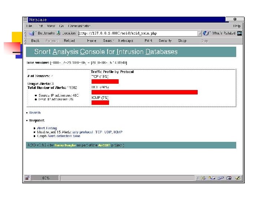This screenshot has height=200, width=267.
Task: Click the Total Number of Alerts value
Action: [x=72, y=87]
